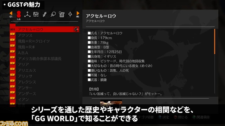
Task: Click the アクセル=ロウ title heading
Action: click(x=101, y=16)
